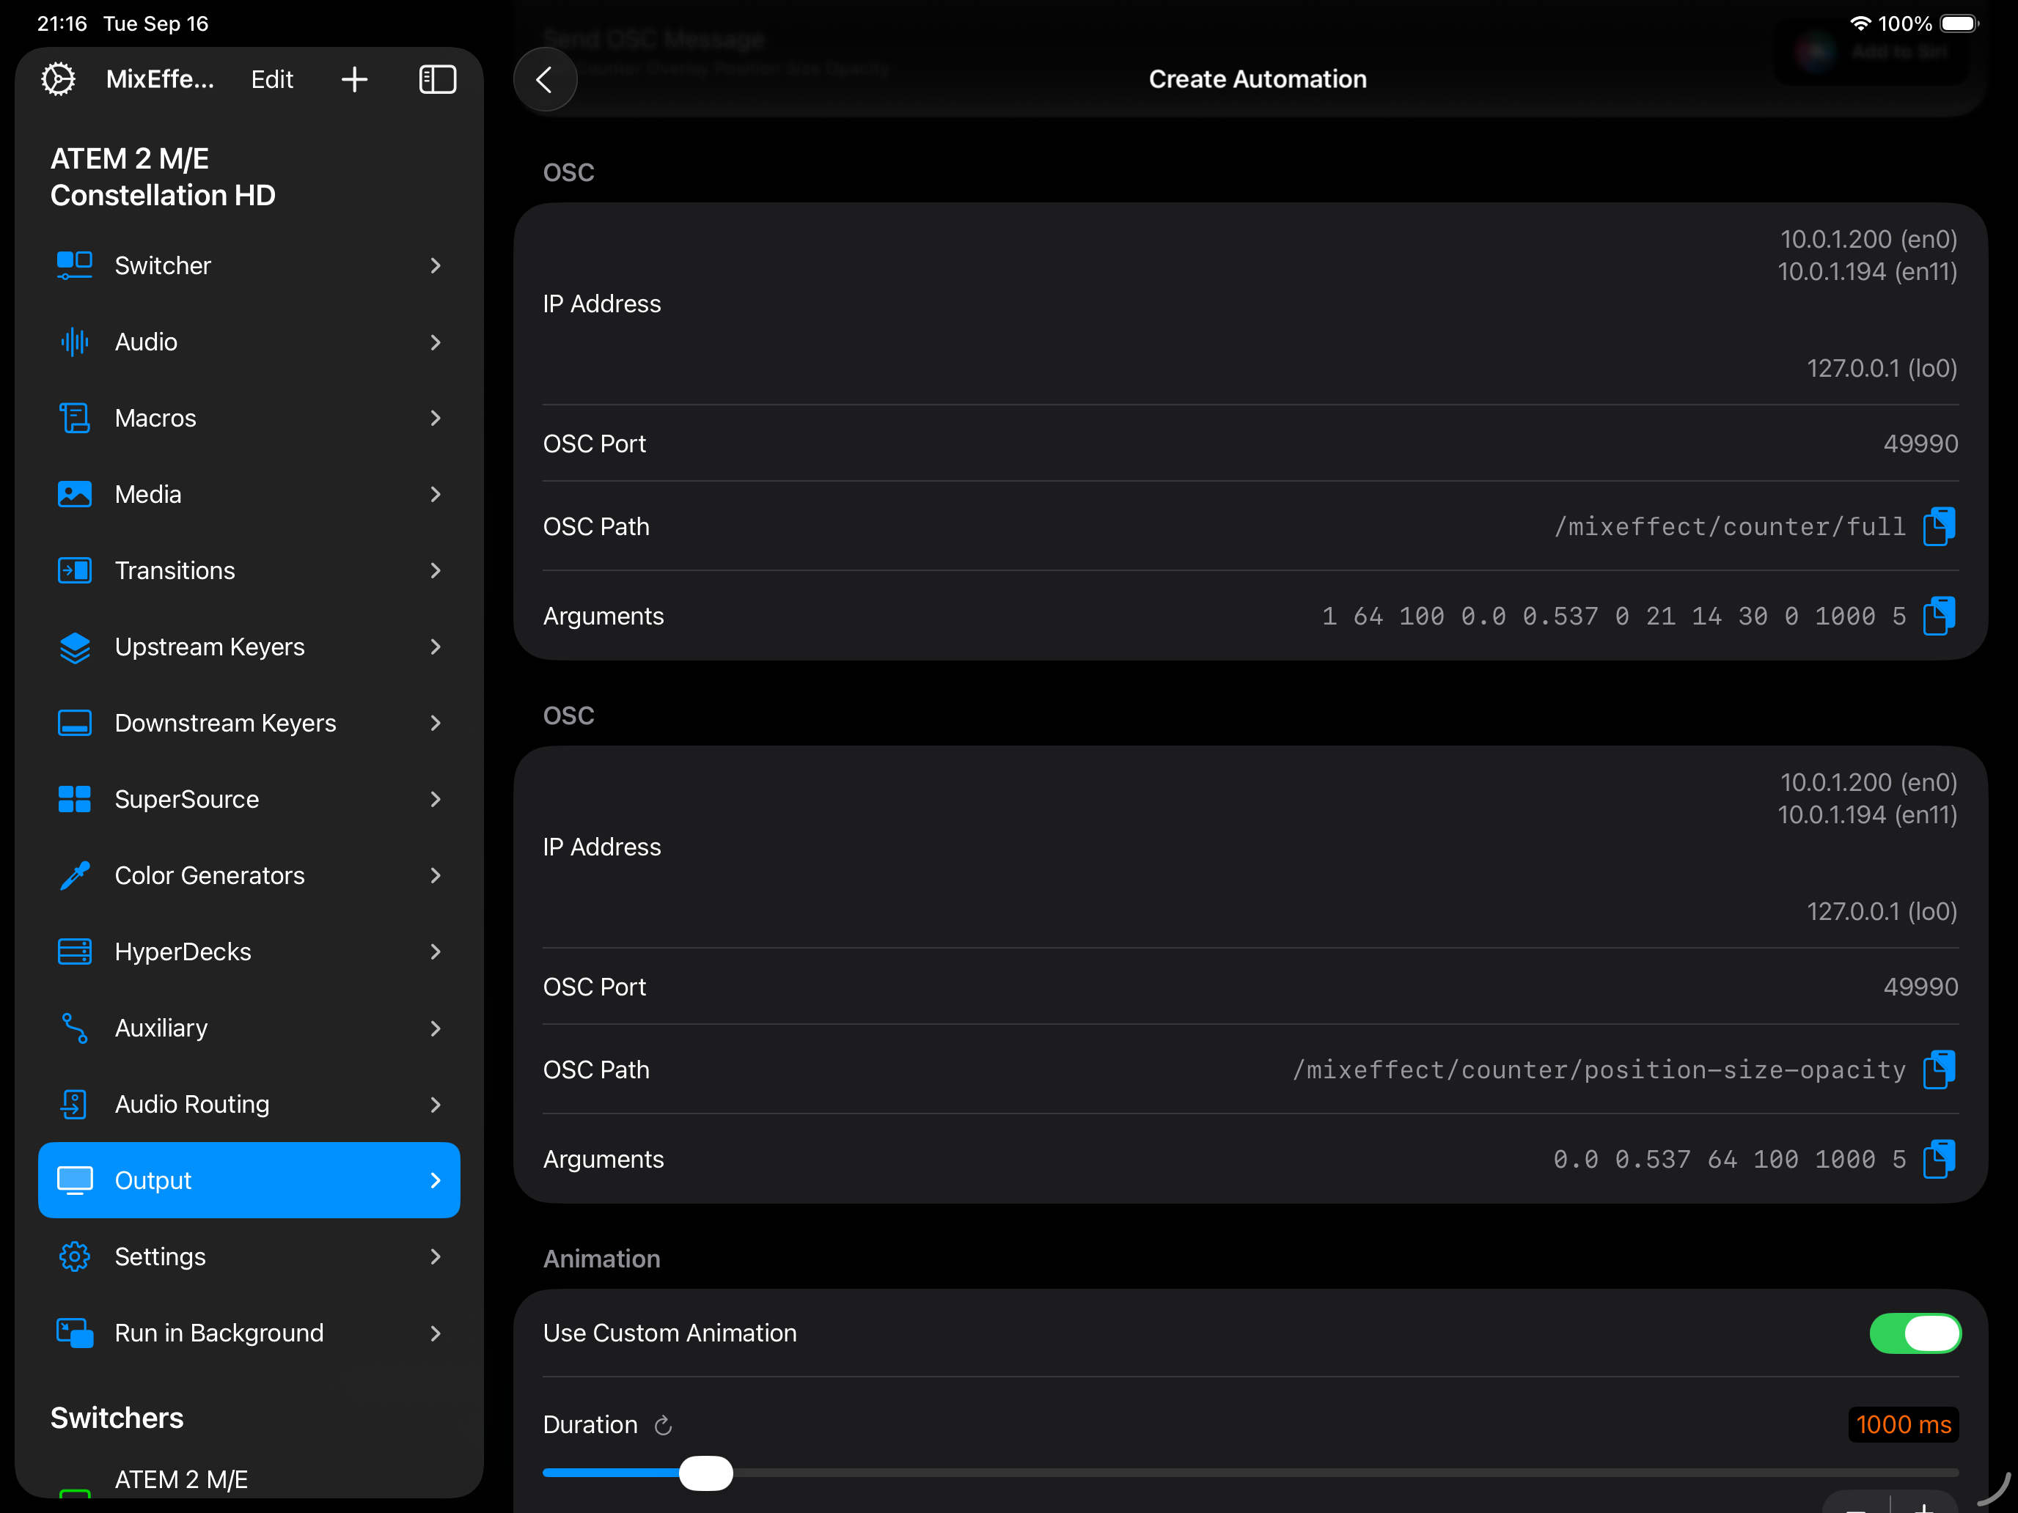Open MixEffect gear settings icon
The height and width of the screenshot is (1513, 2018).
(59, 79)
